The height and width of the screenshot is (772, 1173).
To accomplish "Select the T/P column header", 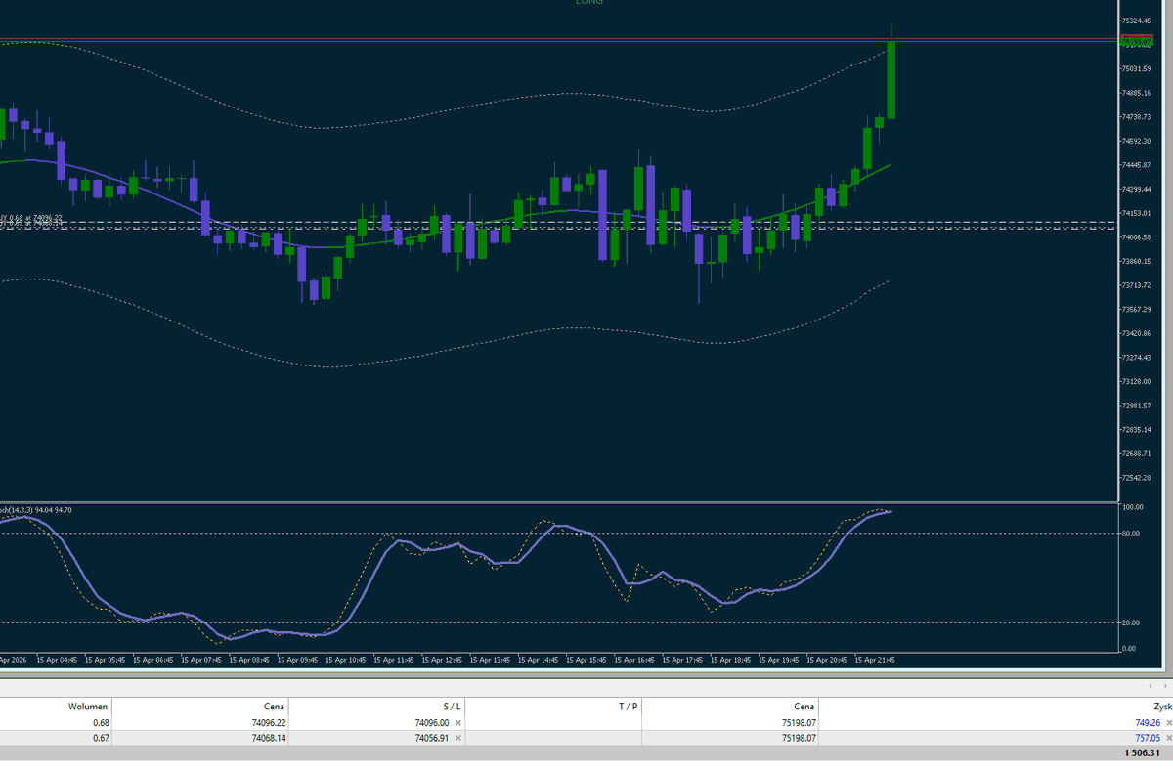I will [630, 706].
